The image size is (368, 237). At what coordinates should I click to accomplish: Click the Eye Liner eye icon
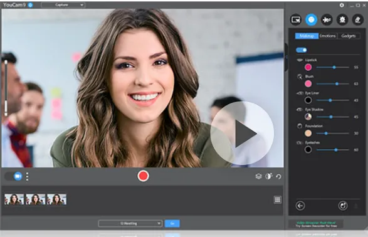[x=300, y=93]
